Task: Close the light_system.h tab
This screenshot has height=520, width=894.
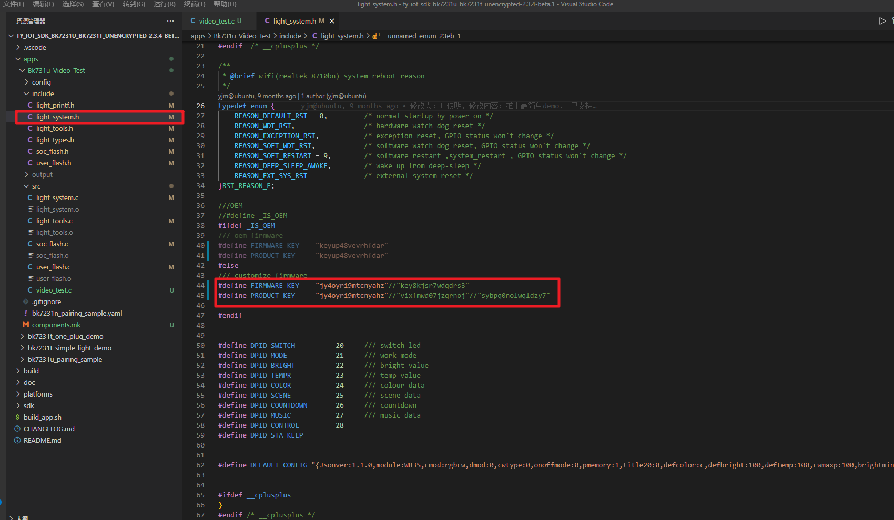Action: 332,21
